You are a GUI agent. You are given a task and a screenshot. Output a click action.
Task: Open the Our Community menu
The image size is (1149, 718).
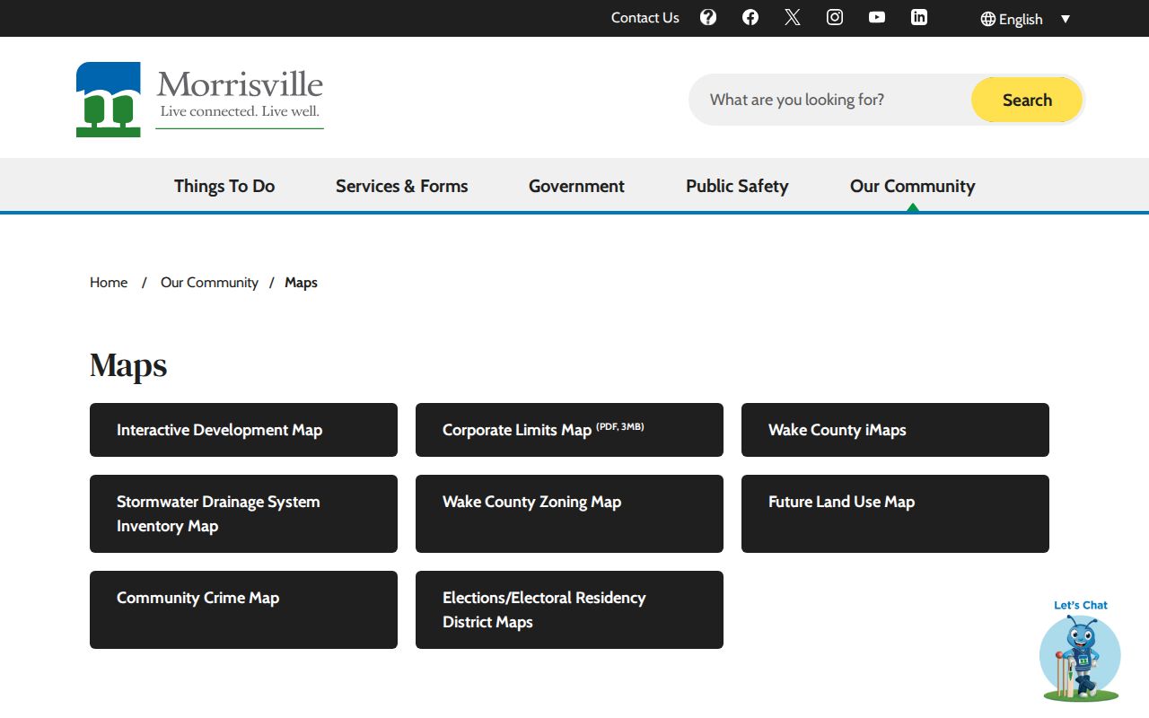pyautogui.click(x=912, y=186)
